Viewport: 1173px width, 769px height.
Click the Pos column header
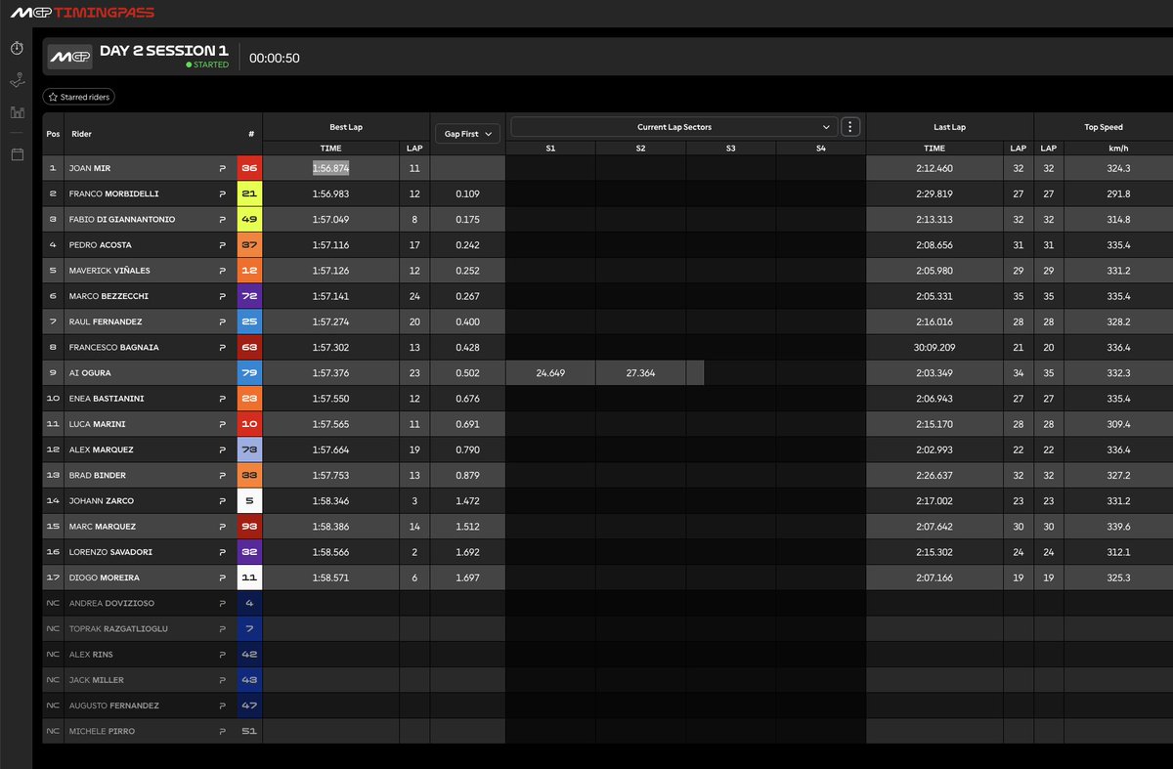coord(53,134)
